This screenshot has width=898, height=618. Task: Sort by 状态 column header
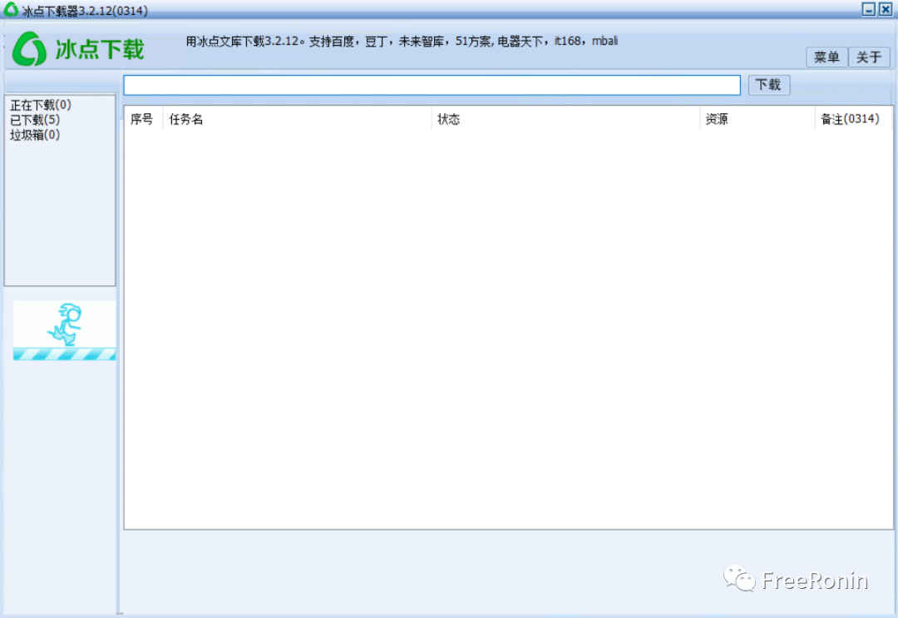coord(565,119)
